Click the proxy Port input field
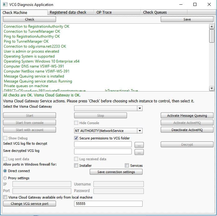The height and width of the screenshot is (216, 217). (42, 191)
